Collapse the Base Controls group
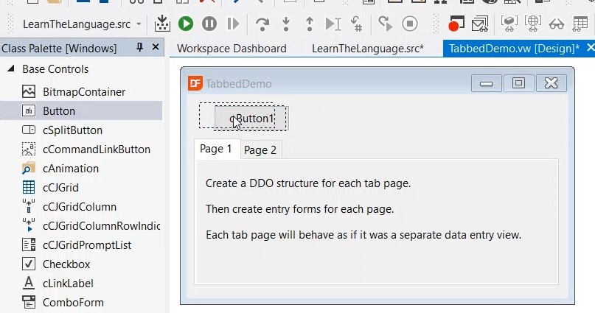Screen dimensions: 595x313 (x=11, y=69)
